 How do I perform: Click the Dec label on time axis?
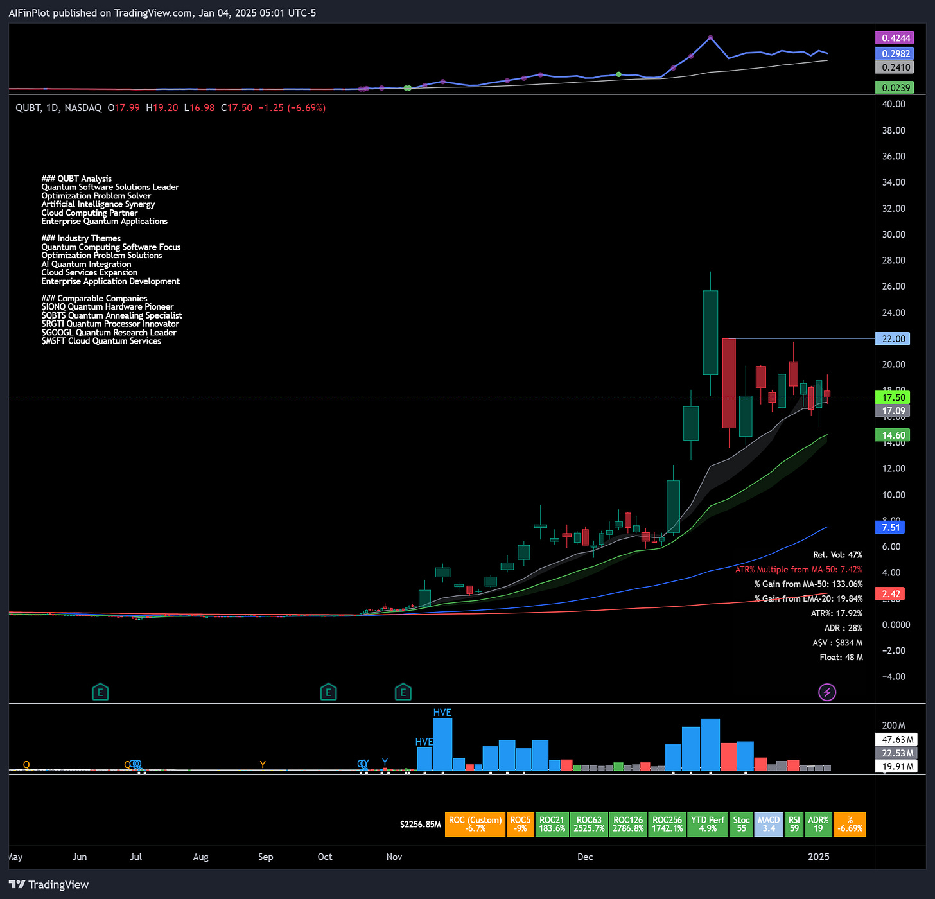[585, 857]
